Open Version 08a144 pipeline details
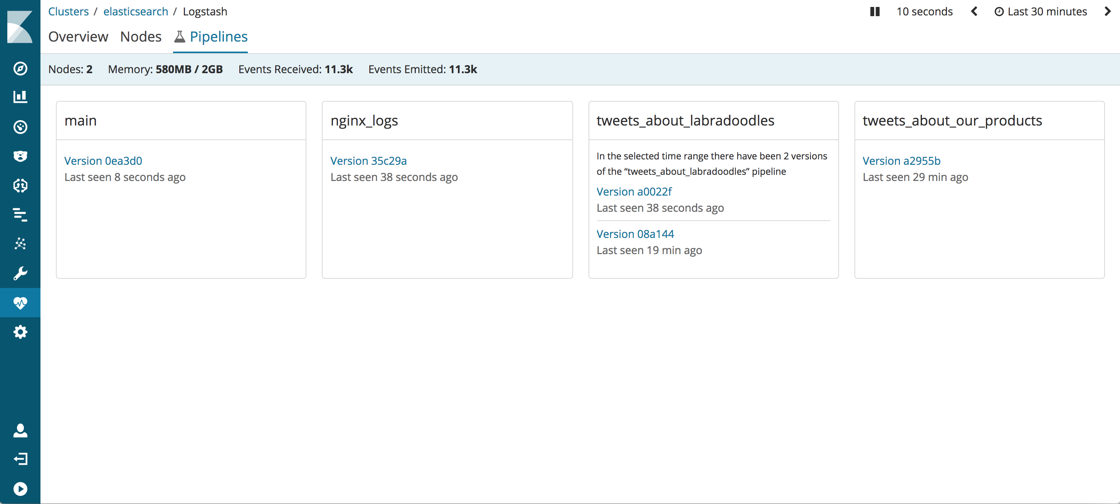 pos(635,233)
